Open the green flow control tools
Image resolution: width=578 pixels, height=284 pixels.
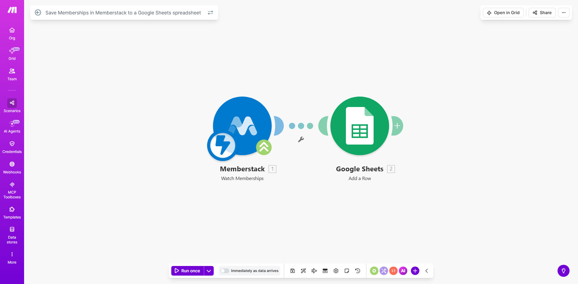pyautogui.click(x=374, y=271)
